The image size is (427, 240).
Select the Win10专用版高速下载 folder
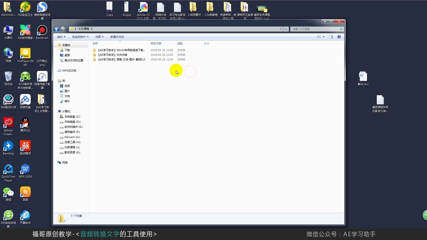point(119,50)
